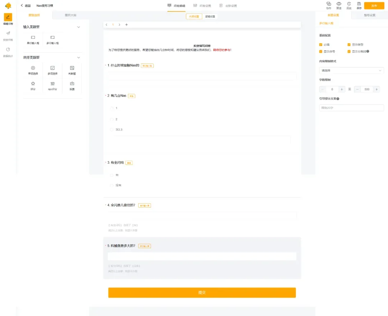Screen dimensions: 388x316
Task: Collapse the 选择类题型 section
Action: [x=79, y=57]
